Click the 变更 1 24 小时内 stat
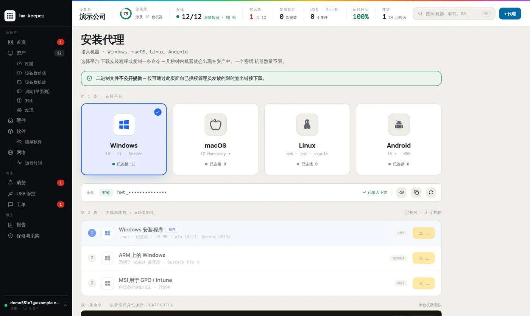The image size is (530, 316). [394, 14]
